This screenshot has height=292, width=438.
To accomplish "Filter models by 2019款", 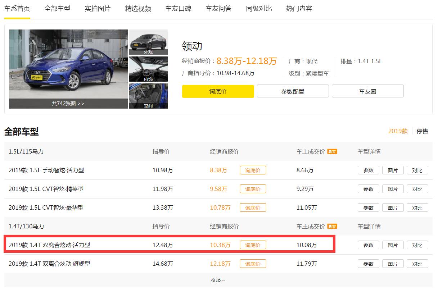I will [398, 131].
